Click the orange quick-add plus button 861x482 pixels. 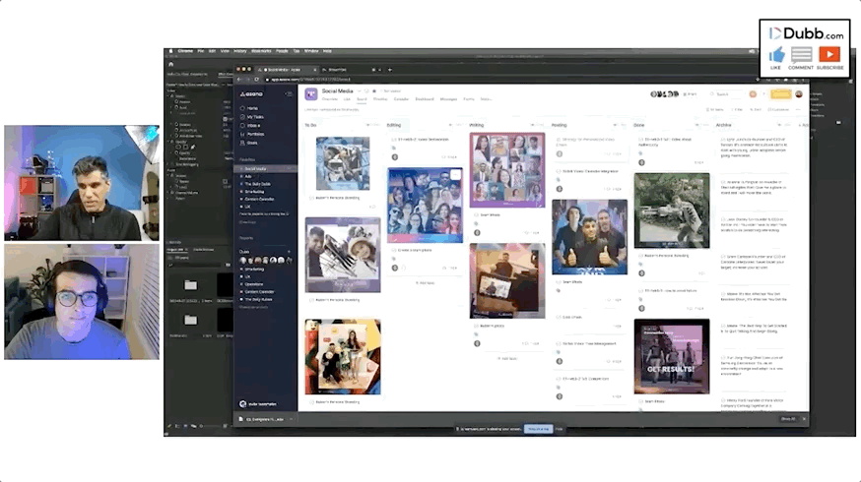(x=753, y=94)
